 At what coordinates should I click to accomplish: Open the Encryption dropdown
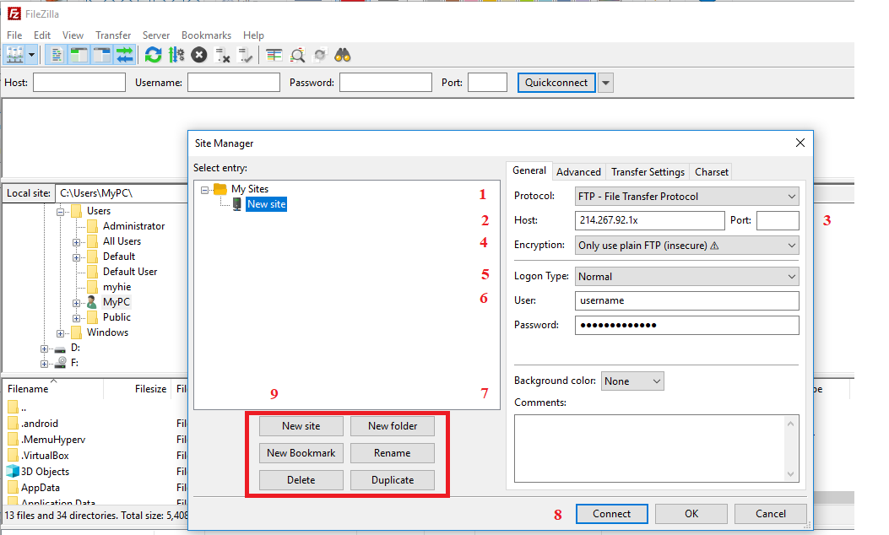click(687, 246)
